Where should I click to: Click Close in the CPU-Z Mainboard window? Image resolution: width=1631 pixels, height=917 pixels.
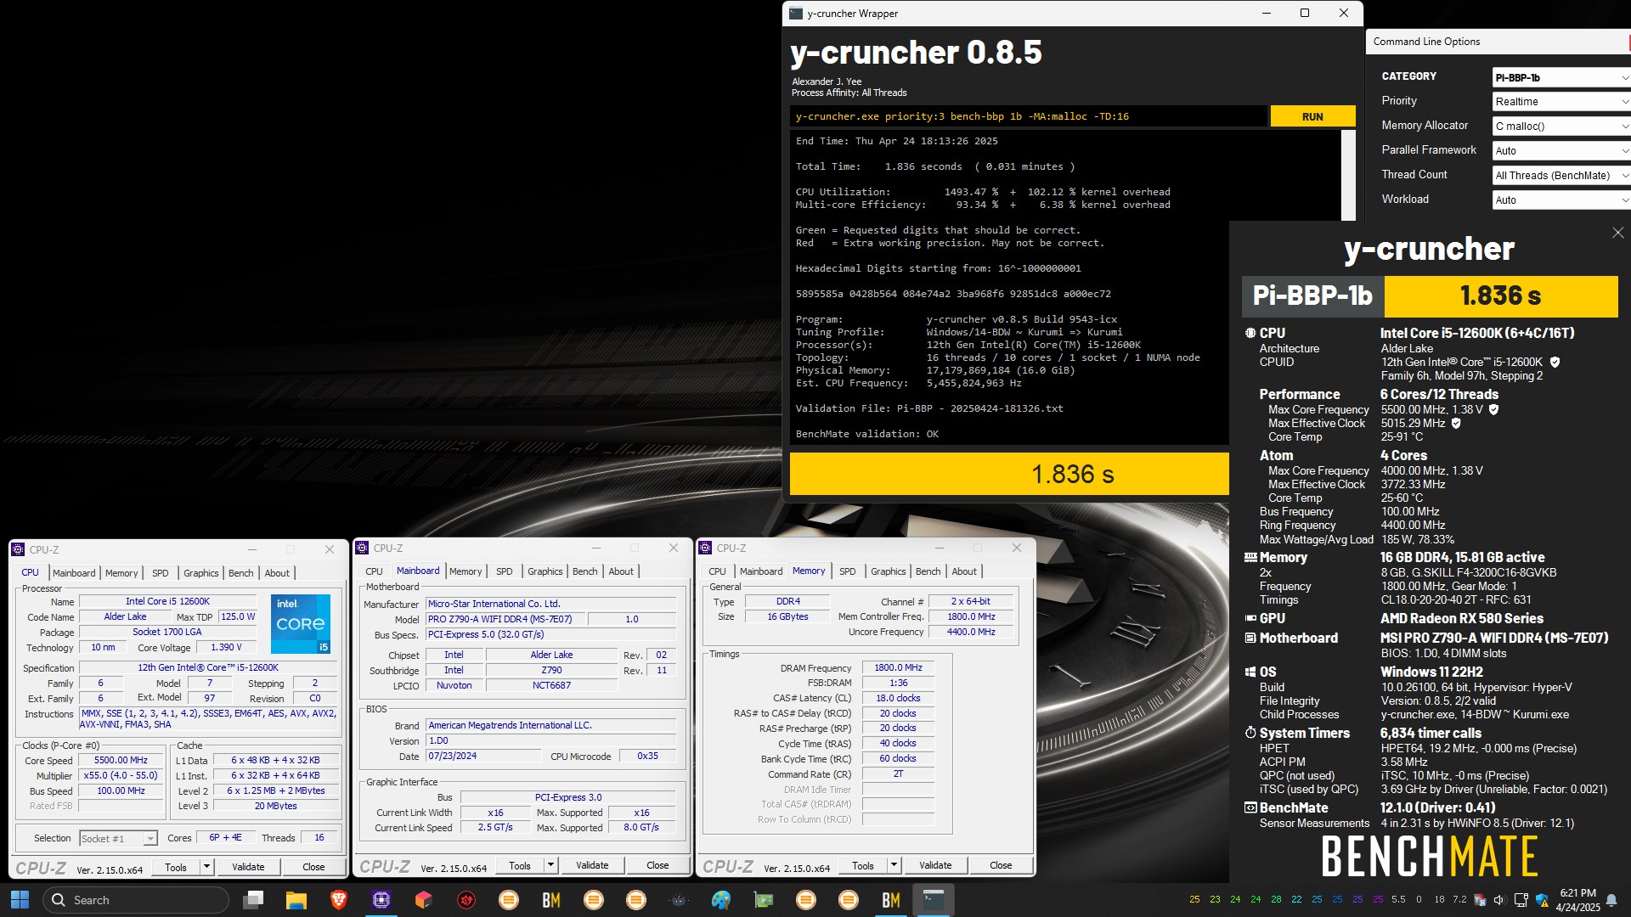coord(657,865)
